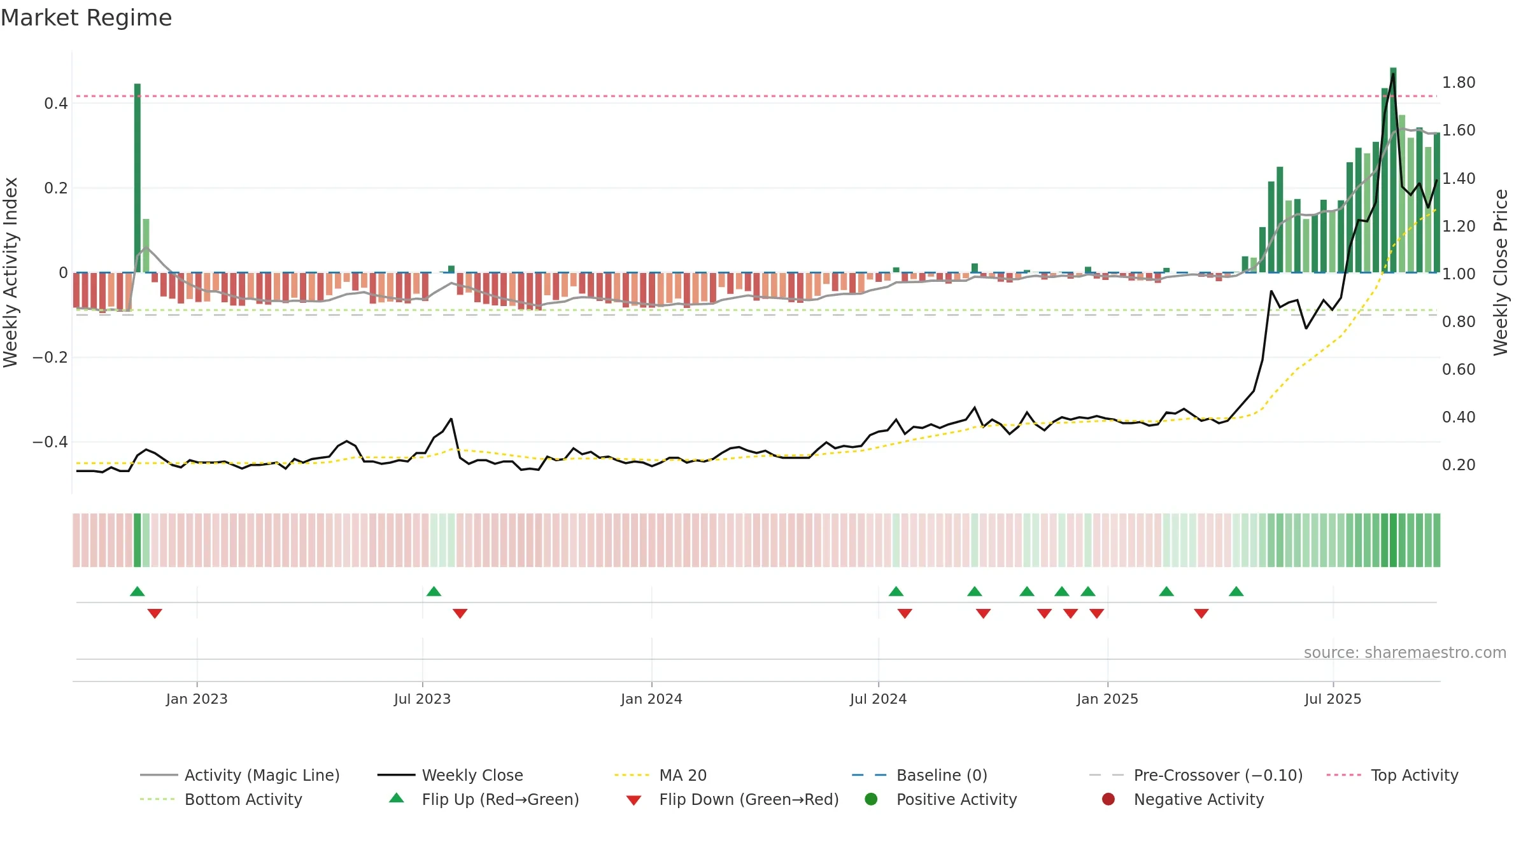Click the Weekly Activity Index axis title
Image resolution: width=1528 pixels, height=859 pixels.
(x=11, y=272)
